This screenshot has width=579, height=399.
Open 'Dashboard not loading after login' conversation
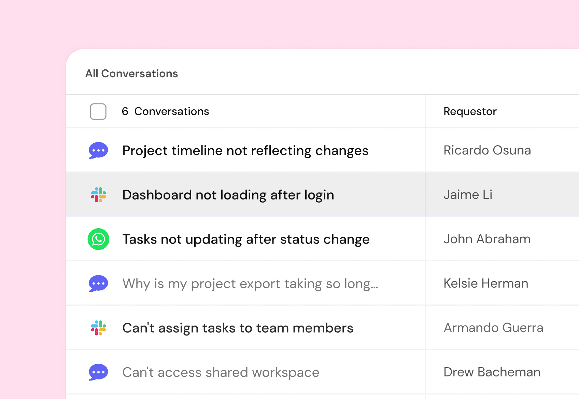coord(228,195)
